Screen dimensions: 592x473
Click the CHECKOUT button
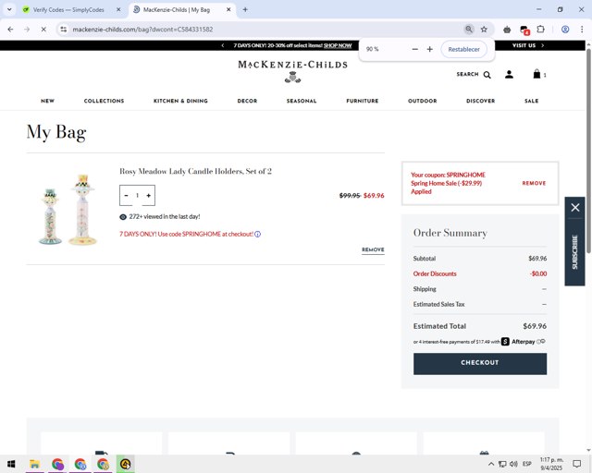tap(480, 364)
